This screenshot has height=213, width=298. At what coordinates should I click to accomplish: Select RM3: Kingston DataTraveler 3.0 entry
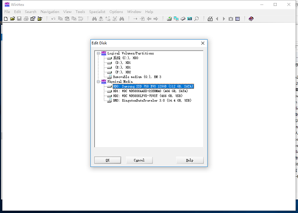pos(152,101)
